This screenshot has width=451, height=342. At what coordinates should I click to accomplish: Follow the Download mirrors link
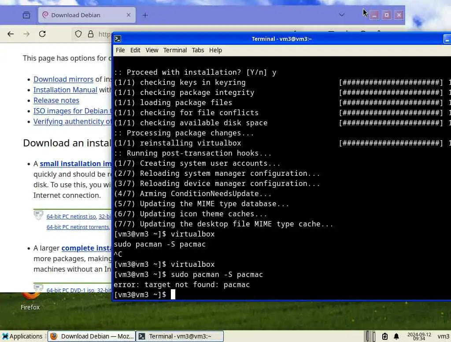[x=63, y=79]
